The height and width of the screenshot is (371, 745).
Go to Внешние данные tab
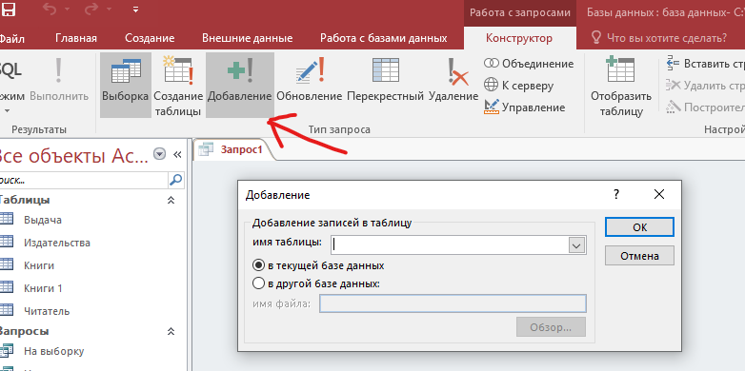[x=247, y=38]
